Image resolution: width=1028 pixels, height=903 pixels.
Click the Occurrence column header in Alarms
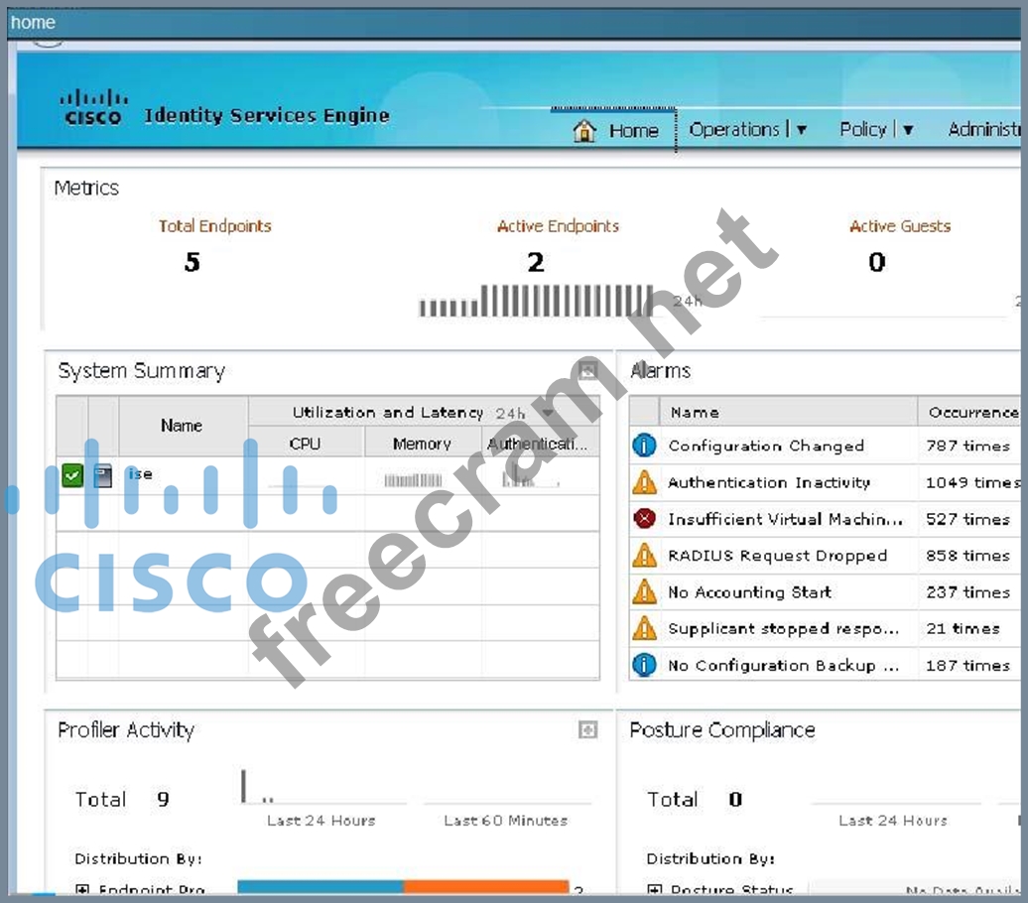tap(971, 412)
